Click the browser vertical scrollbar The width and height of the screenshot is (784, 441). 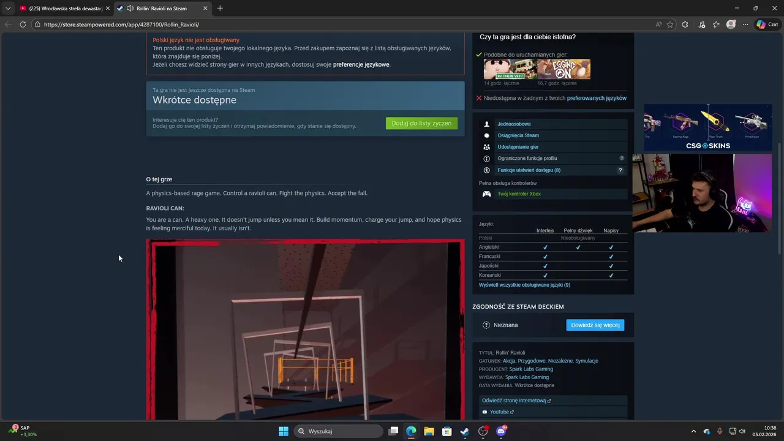pyautogui.click(x=780, y=199)
